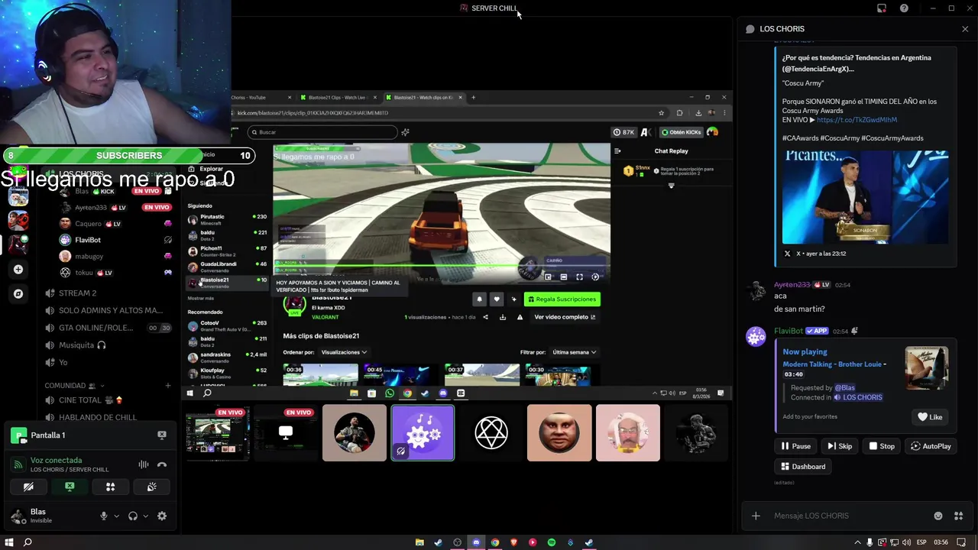Click the share icon under Kick clip

coord(485,317)
